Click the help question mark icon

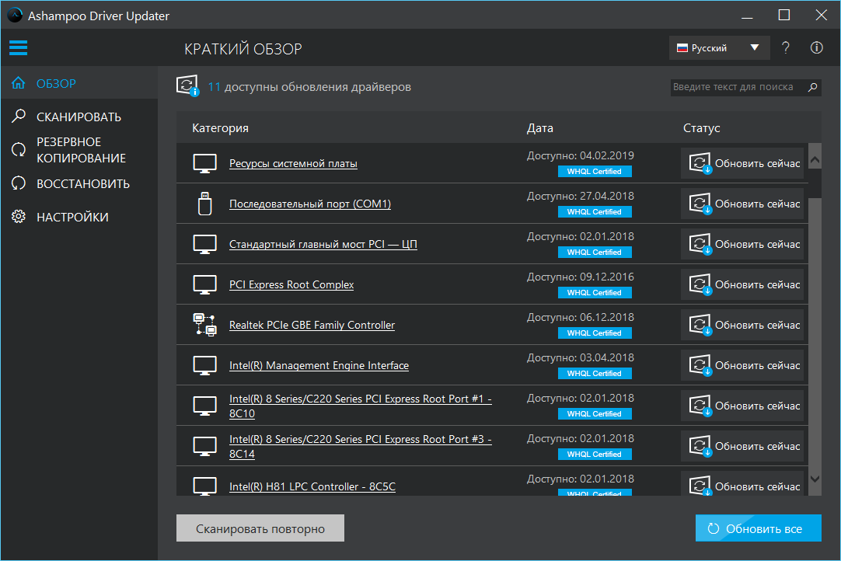click(x=785, y=47)
